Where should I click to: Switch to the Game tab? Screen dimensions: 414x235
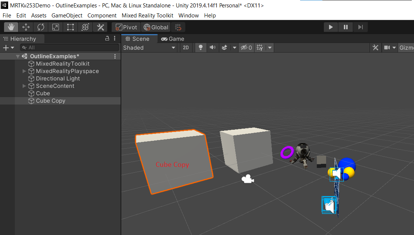pyautogui.click(x=172, y=39)
